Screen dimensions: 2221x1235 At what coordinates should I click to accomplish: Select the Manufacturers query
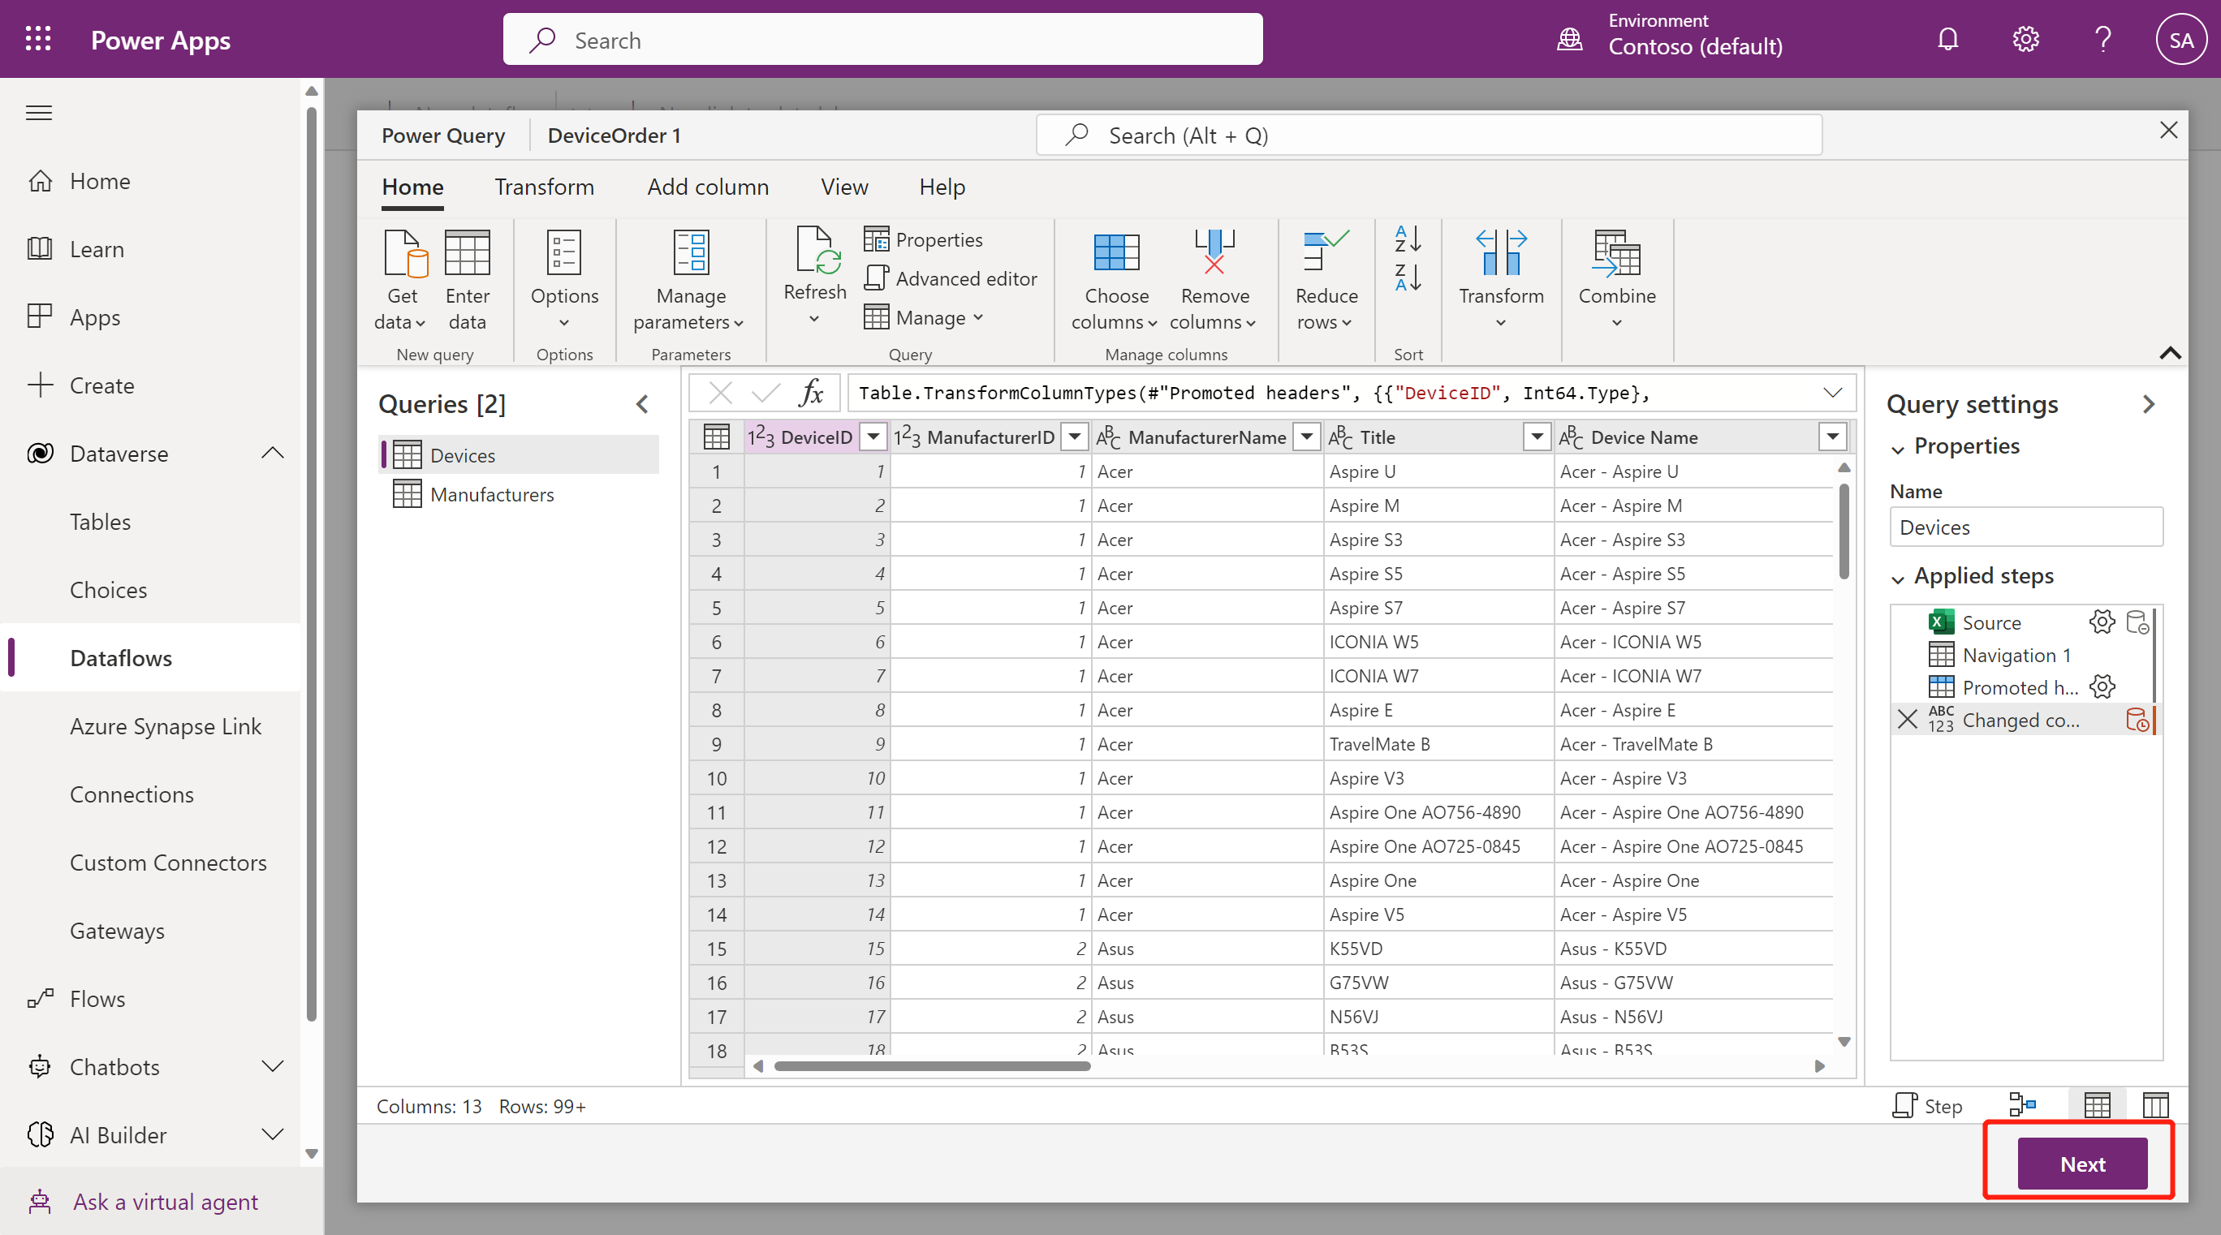coord(491,494)
